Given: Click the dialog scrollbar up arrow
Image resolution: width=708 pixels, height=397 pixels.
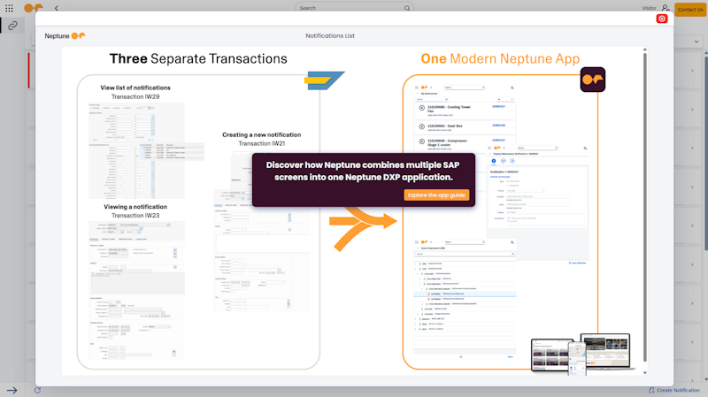Looking at the screenshot, I should point(645,50).
